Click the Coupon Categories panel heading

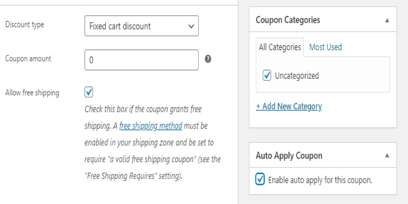tap(288, 20)
